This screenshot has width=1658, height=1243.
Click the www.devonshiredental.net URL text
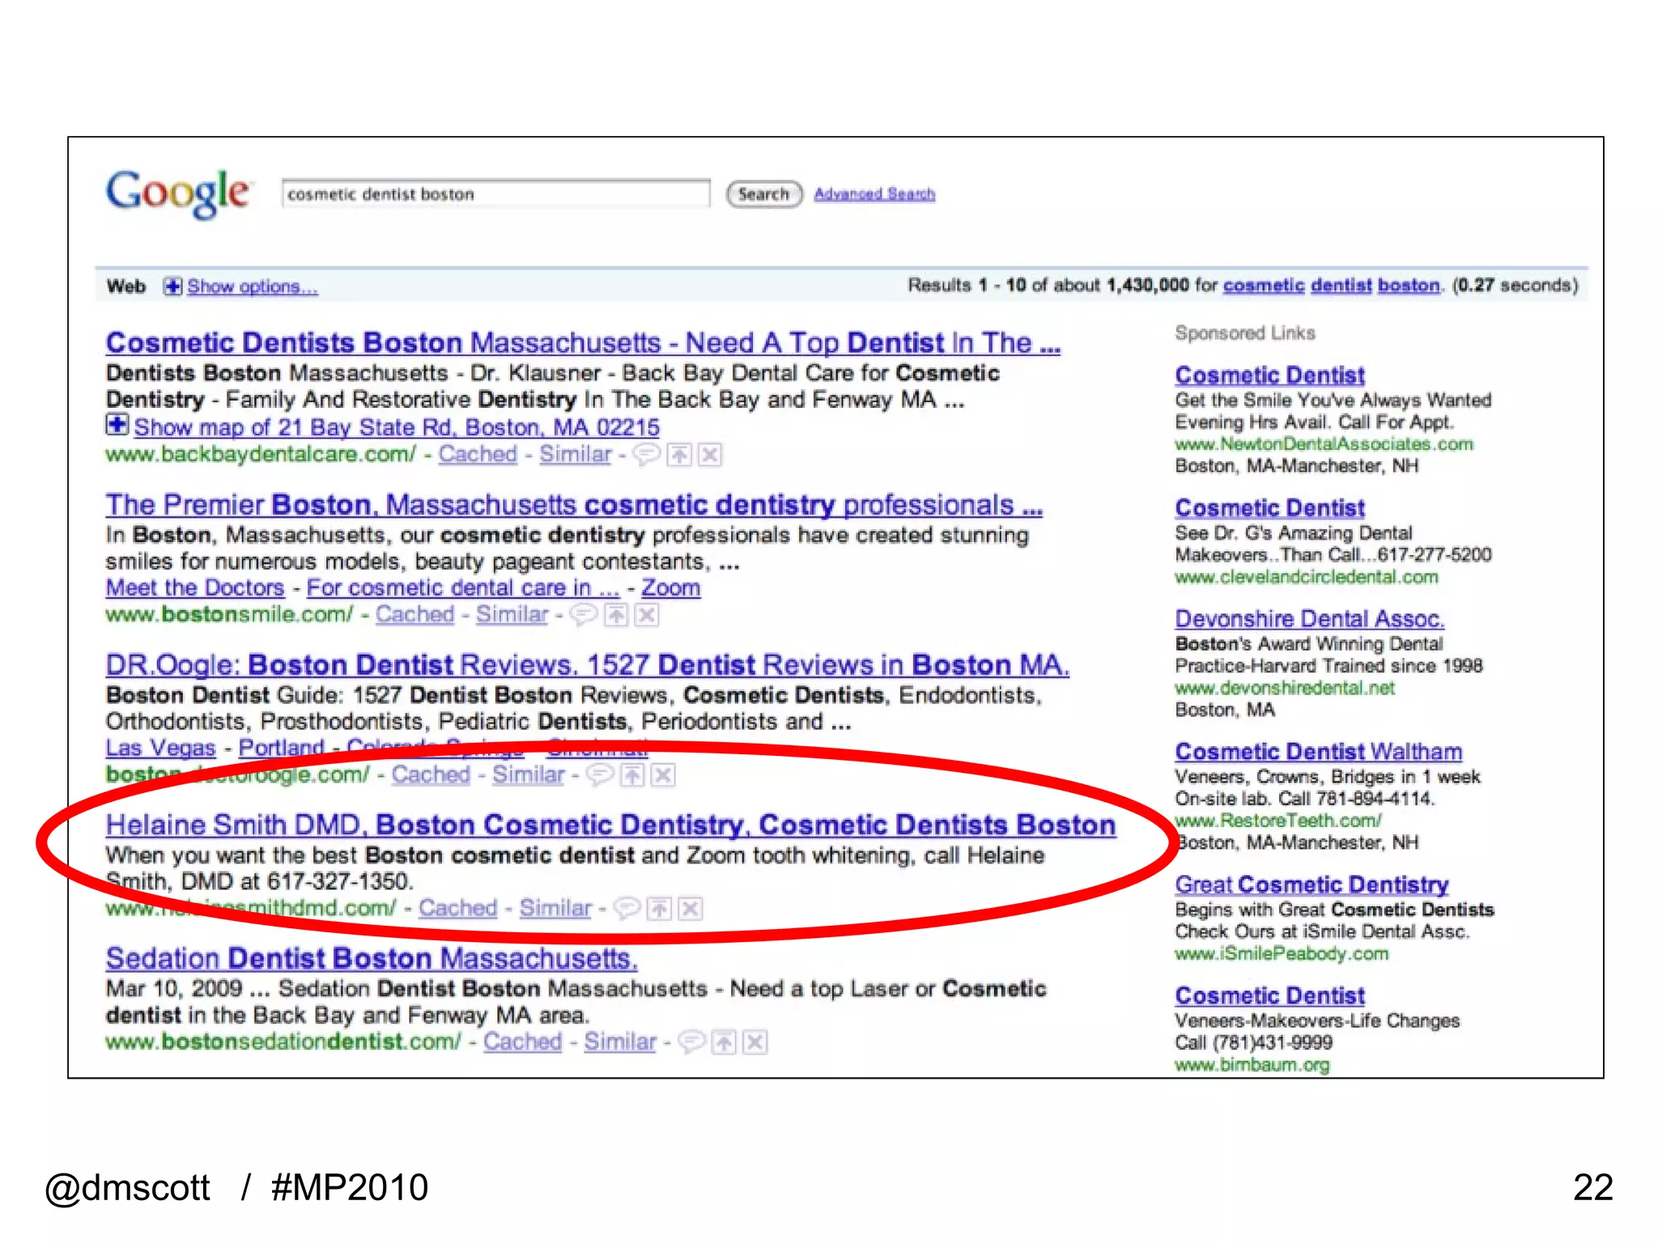(1285, 688)
